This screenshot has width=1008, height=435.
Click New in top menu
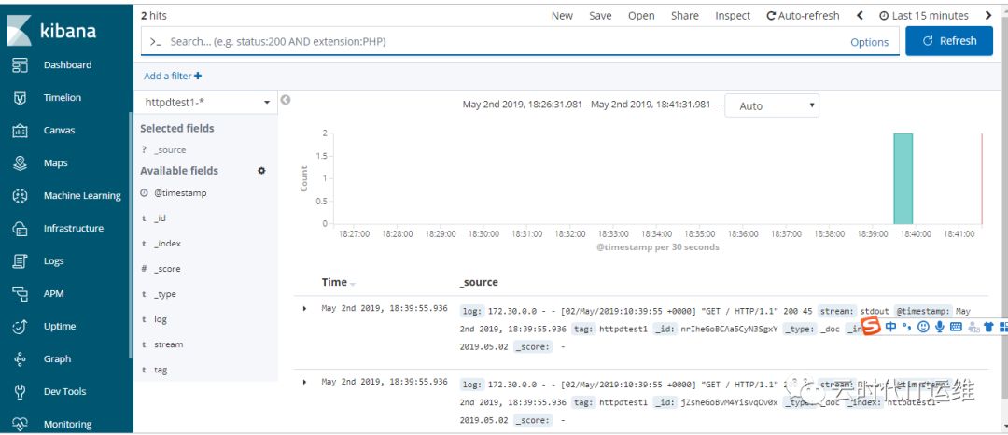click(x=562, y=16)
